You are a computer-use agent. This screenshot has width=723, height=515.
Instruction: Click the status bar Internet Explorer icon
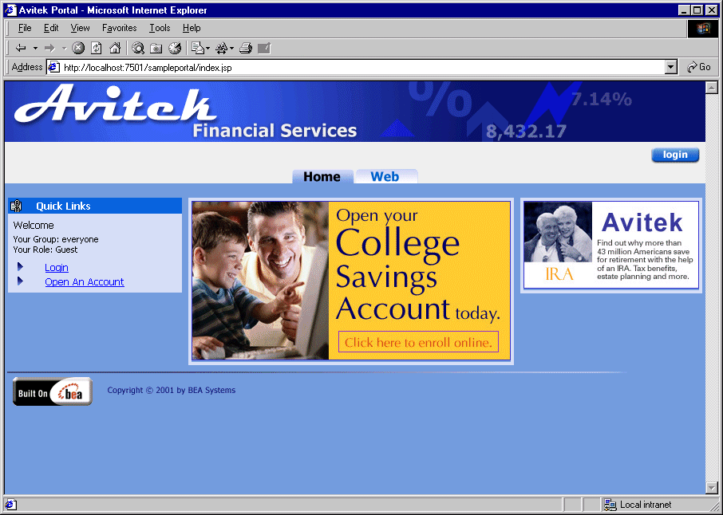click(x=10, y=505)
